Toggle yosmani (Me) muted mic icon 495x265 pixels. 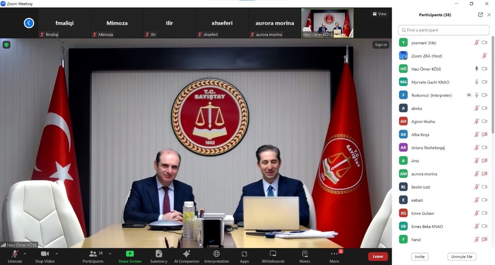(477, 42)
